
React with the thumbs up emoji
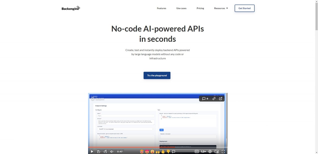(163, 152)
